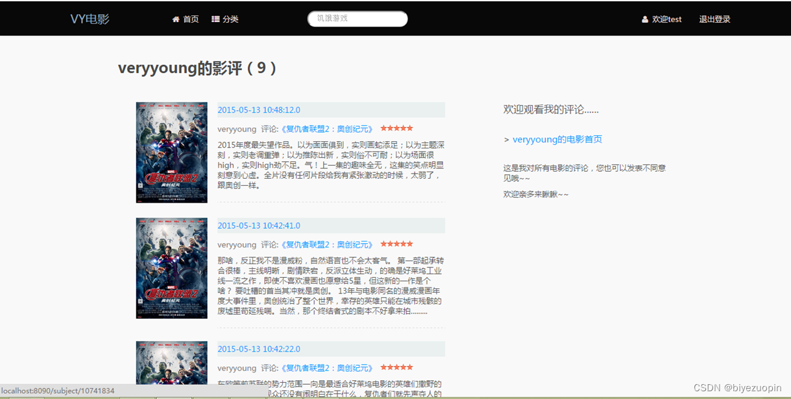The image size is (791, 399).
Task: Open poster of the 10:48:12.0 review
Action: pyautogui.click(x=172, y=152)
